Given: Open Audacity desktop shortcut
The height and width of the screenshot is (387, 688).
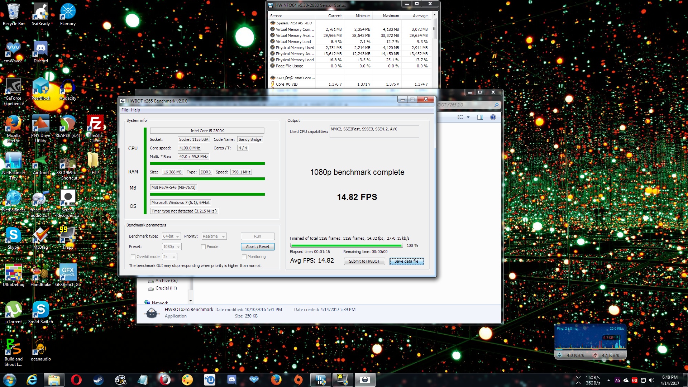Looking at the screenshot, I should (x=68, y=90).
